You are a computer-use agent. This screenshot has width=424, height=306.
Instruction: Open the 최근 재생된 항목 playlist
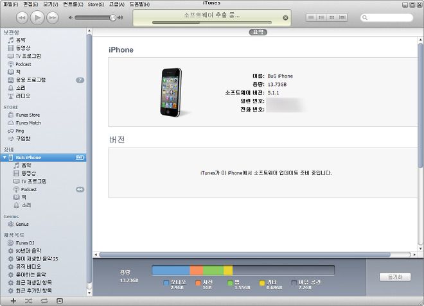pos(43,282)
